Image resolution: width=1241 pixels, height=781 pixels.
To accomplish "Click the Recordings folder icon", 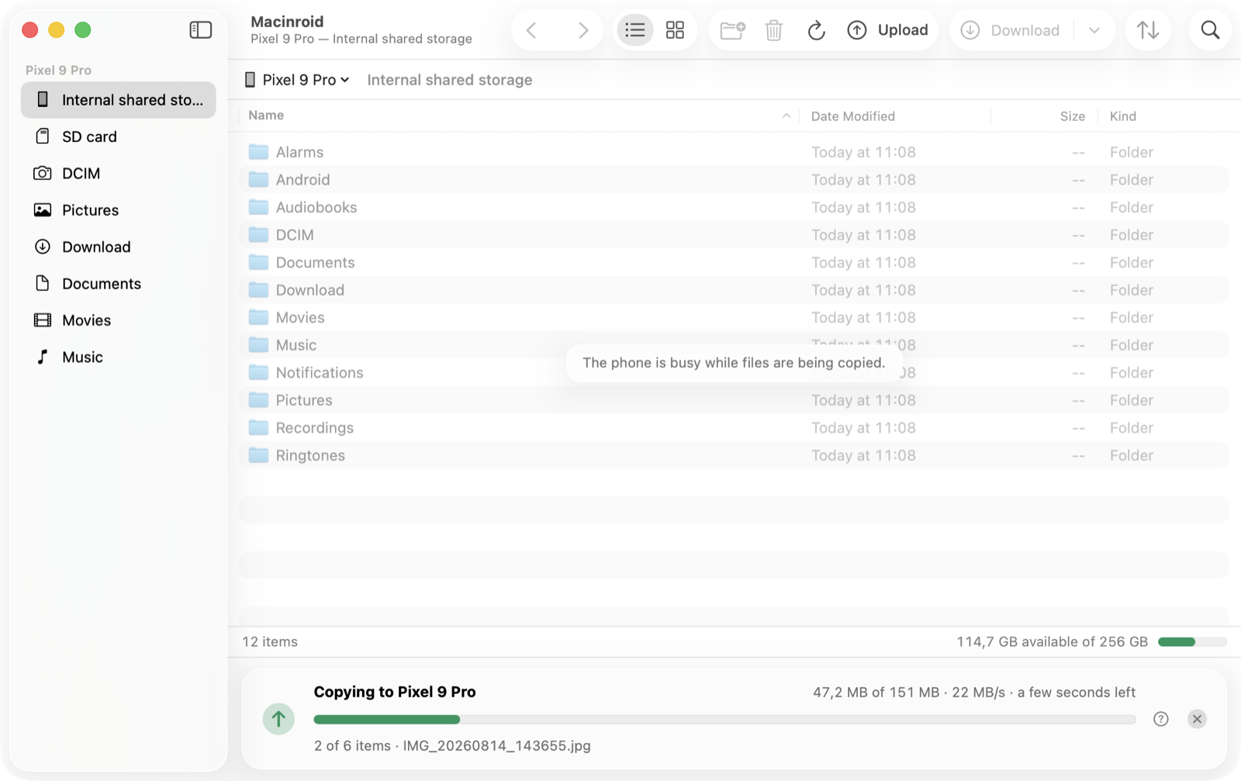I will 258,427.
